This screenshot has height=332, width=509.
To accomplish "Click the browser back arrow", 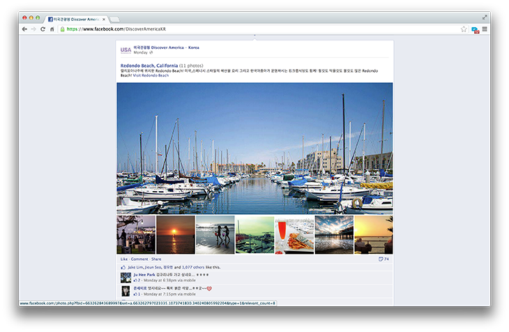I will tap(24, 29).
